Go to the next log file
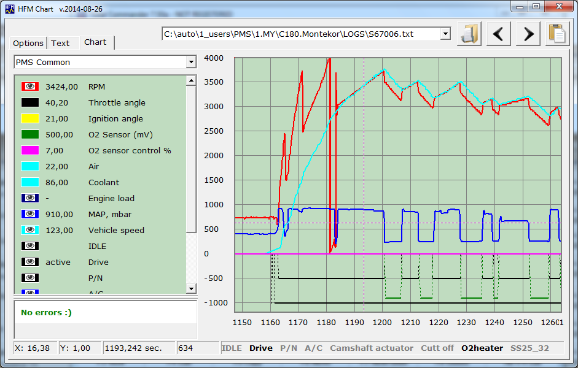The height and width of the screenshot is (368, 578). click(x=528, y=34)
